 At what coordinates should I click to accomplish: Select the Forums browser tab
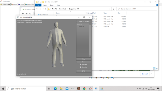click(x=28, y=9)
